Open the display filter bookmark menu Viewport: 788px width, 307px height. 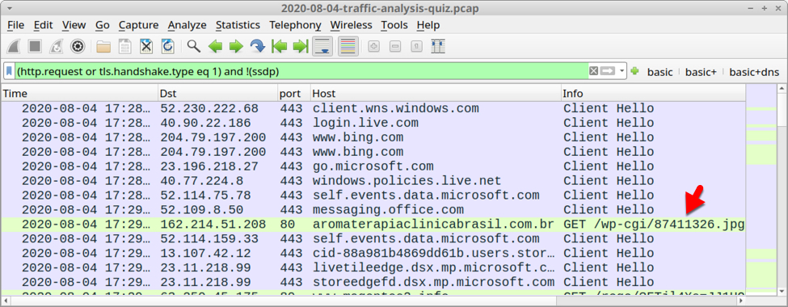pyautogui.click(x=9, y=71)
